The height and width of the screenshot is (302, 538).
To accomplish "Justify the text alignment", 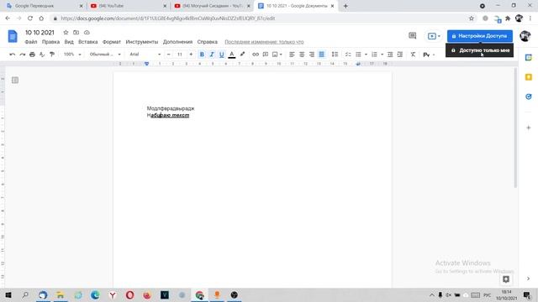I will 321,55.
